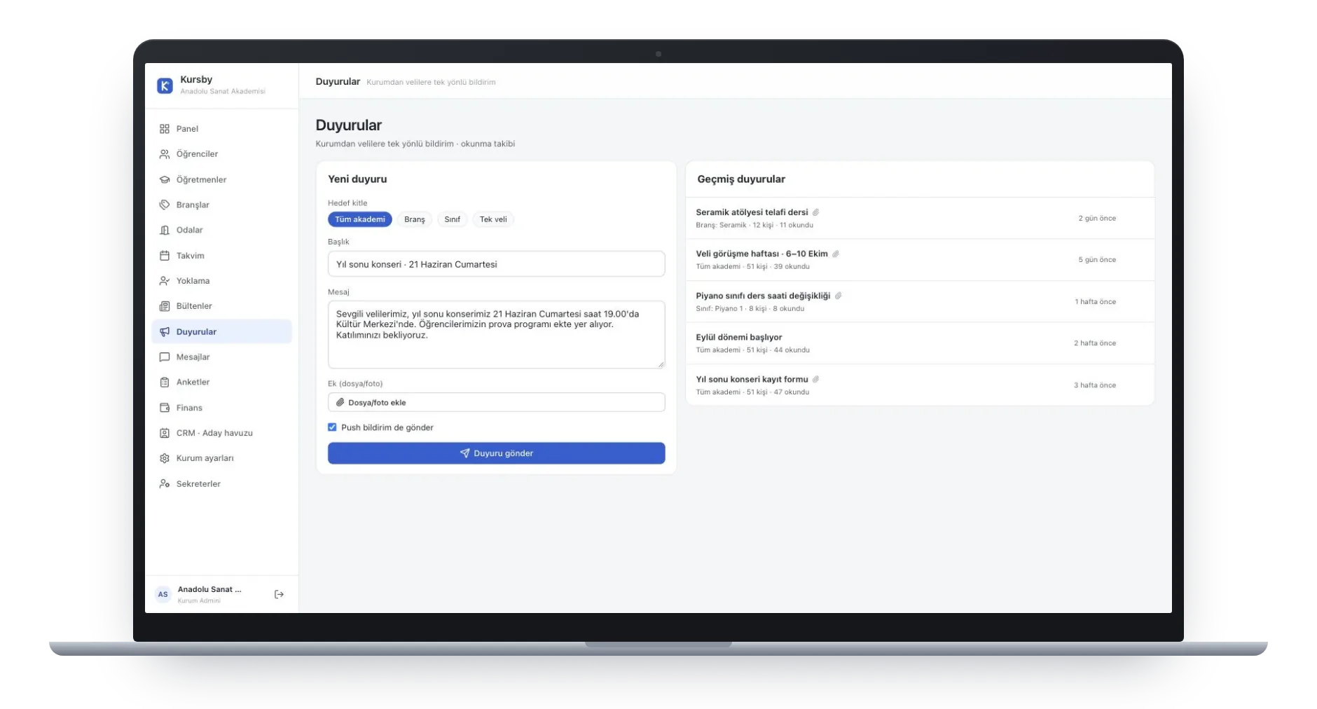Click the Bültenler newspaper icon
This screenshot has width=1317, height=709.
tap(165, 306)
